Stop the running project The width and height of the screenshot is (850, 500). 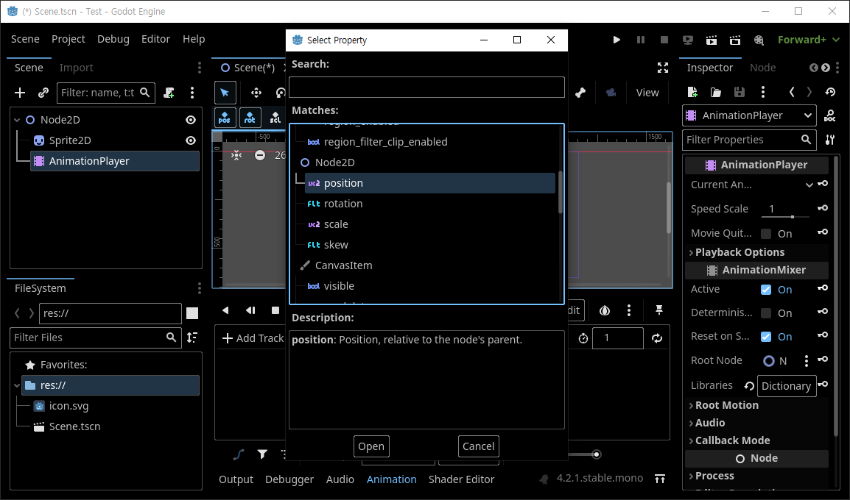coord(664,40)
